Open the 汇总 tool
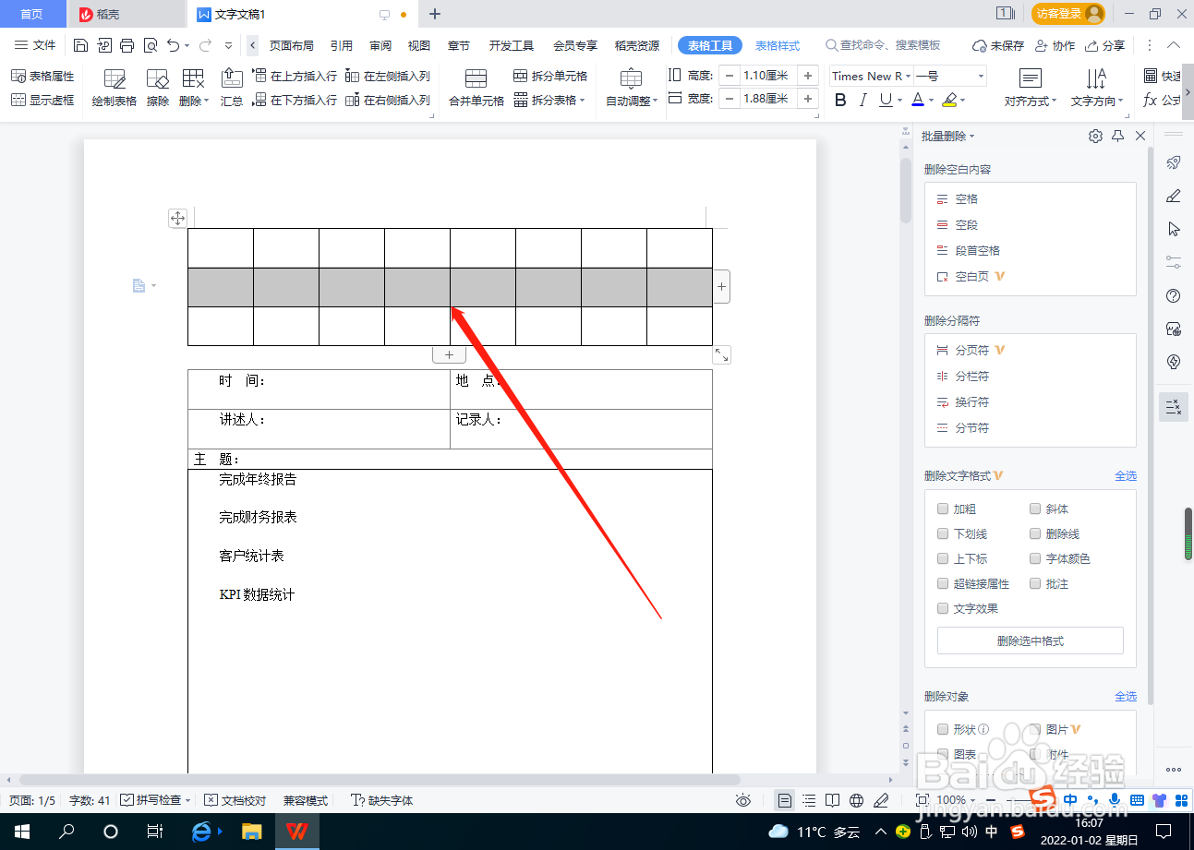 pyautogui.click(x=231, y=88)
